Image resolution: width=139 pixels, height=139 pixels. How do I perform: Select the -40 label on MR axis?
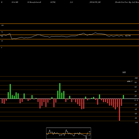click(x=136, y=109)
